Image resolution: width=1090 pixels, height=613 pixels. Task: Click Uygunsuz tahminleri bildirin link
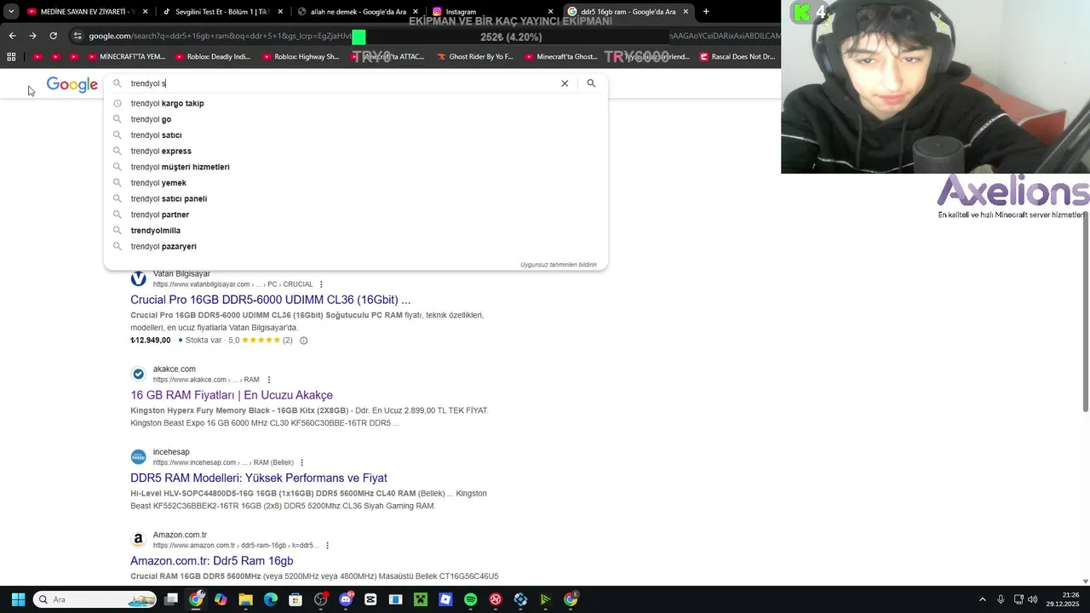click(559, 265)
